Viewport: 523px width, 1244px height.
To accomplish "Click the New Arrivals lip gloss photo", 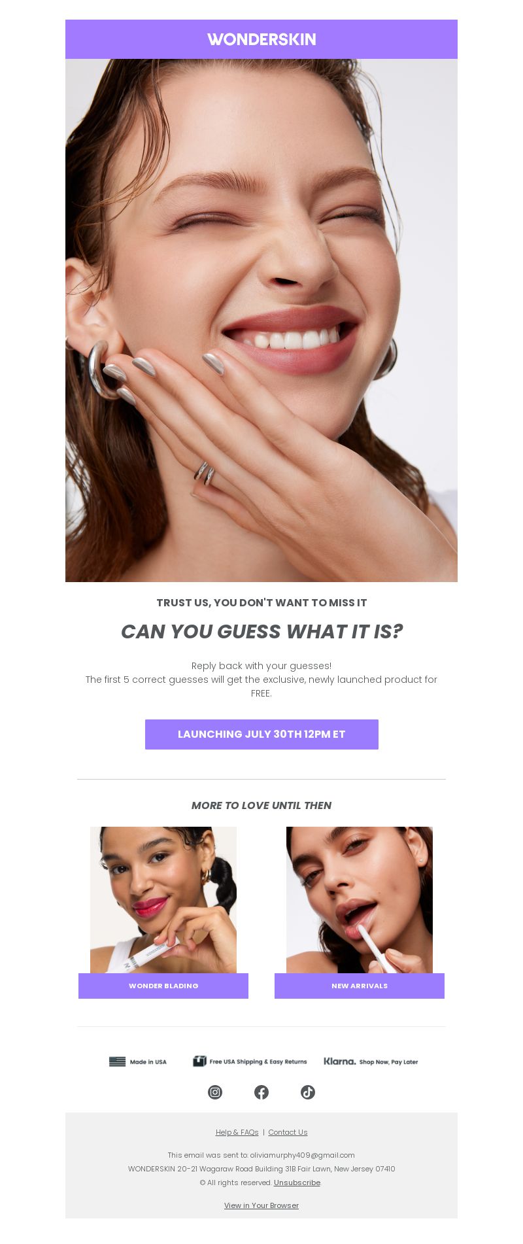I will [x=360, y=900].
